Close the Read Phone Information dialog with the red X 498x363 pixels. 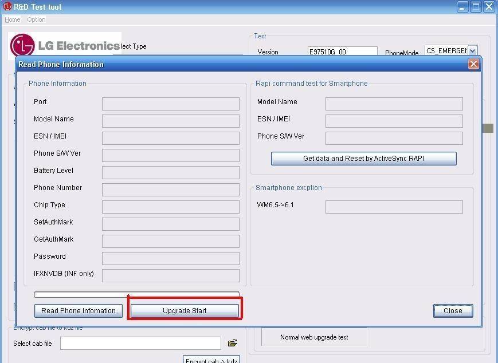[x=473, y=64]
